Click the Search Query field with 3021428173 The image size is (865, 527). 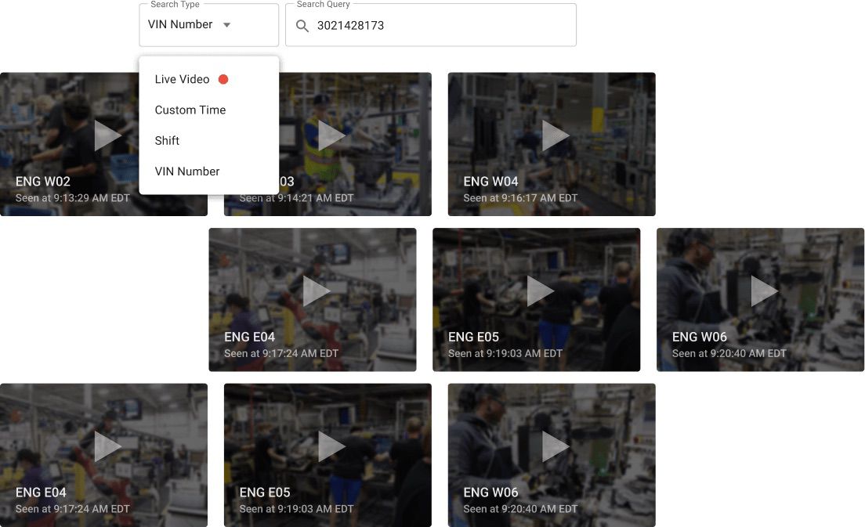pyautogui.click(x=439, y=26)
